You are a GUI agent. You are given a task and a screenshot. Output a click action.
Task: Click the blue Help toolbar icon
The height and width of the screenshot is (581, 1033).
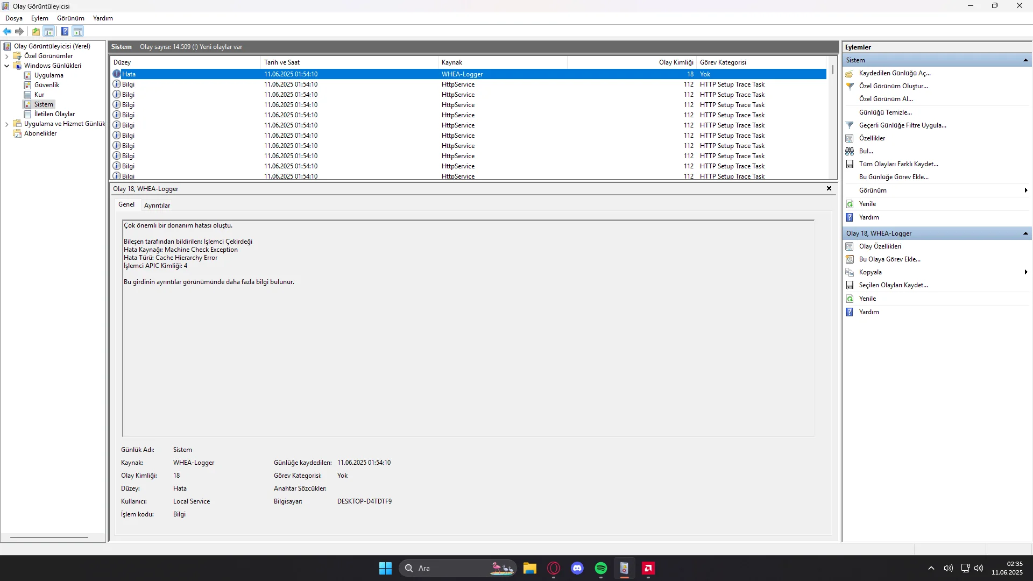(x=65, y=31)
